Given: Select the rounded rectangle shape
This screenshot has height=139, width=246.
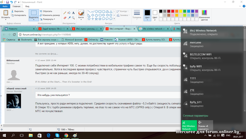Looking at the screenshot, I should (x=104, y=12).
